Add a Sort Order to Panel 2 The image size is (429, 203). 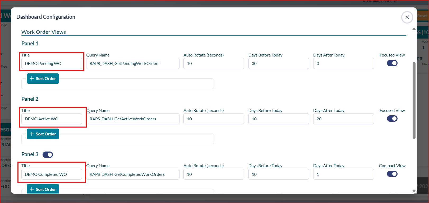(x=43, y=134)
